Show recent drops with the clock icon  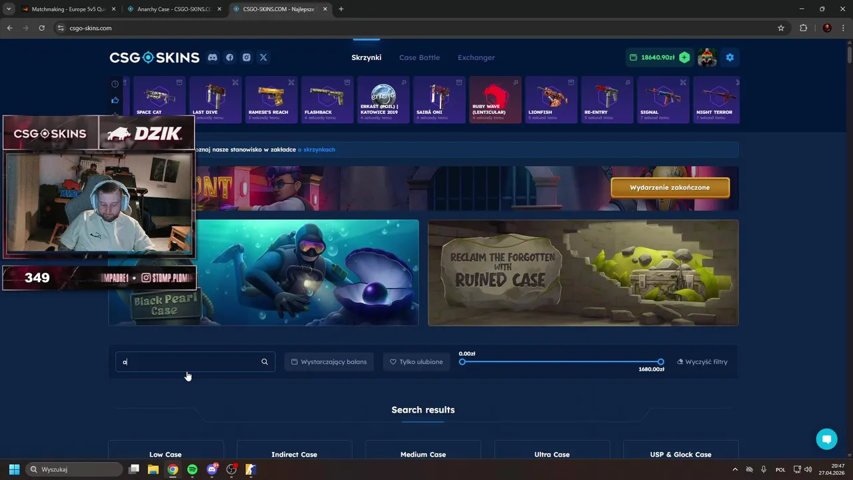tap(115, 84)
